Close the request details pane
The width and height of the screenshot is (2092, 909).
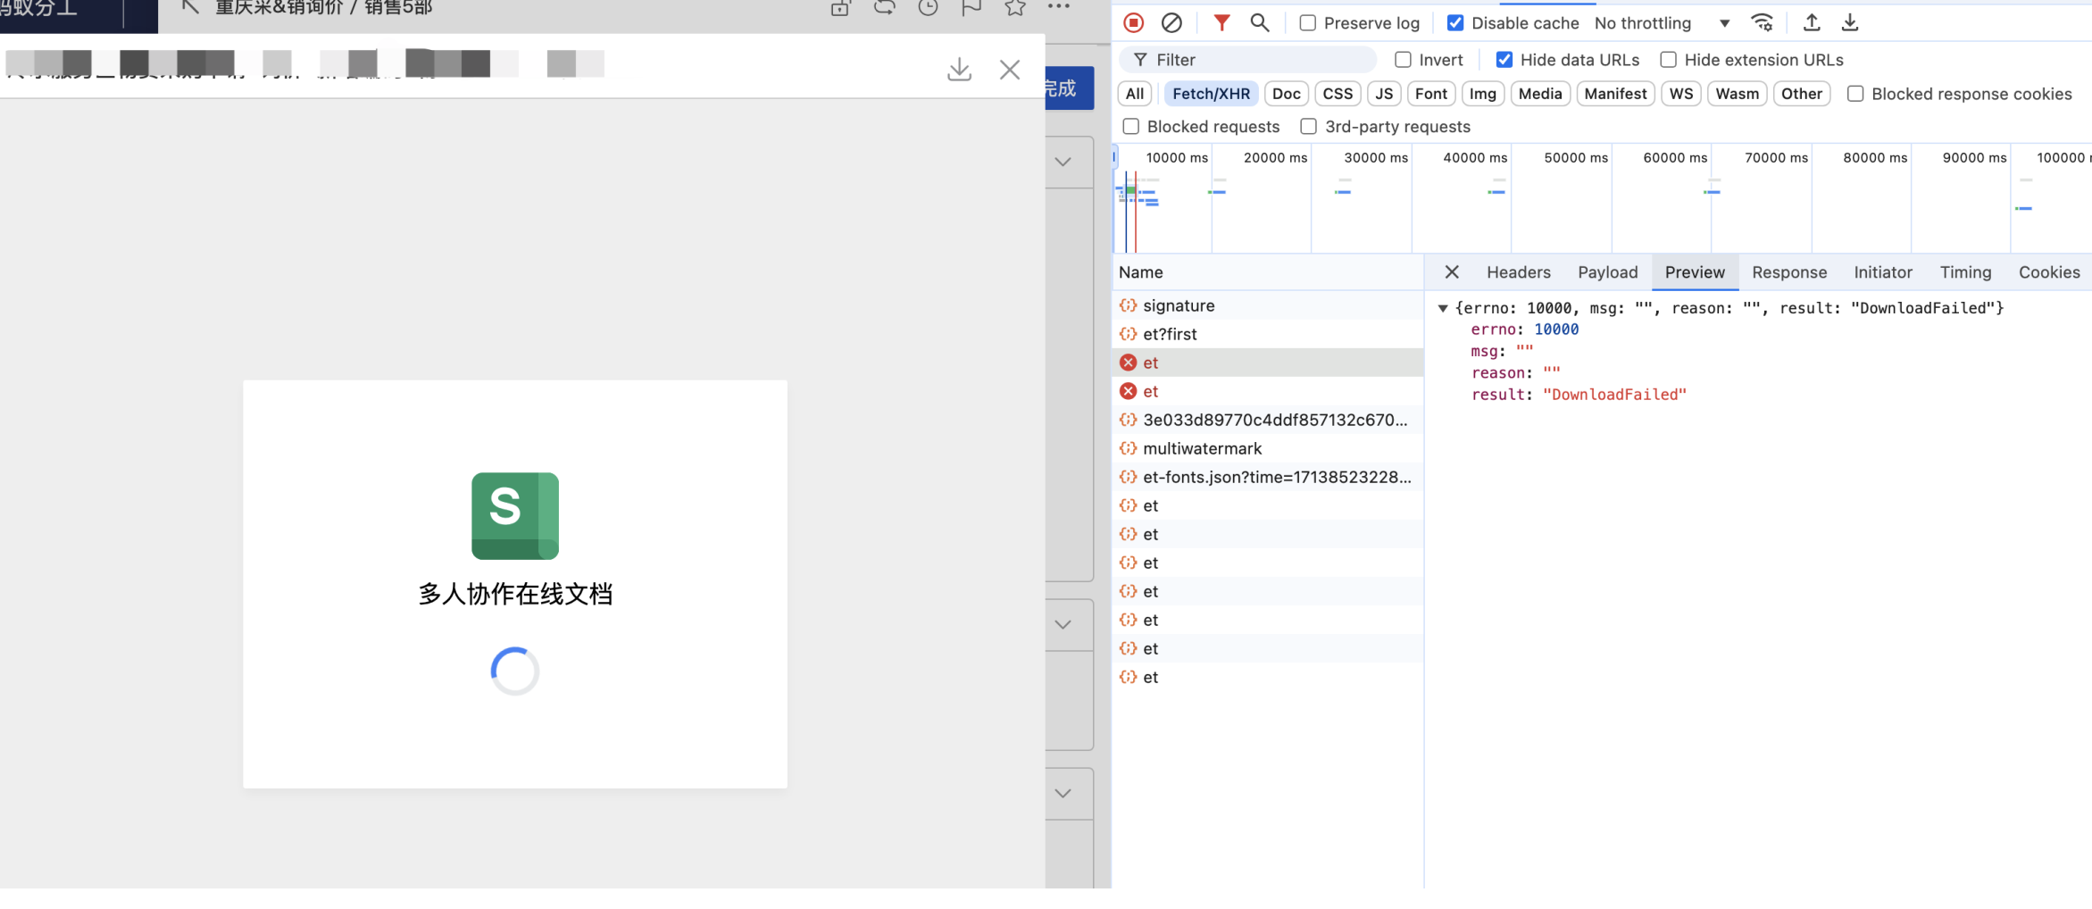pos(1452,272)
